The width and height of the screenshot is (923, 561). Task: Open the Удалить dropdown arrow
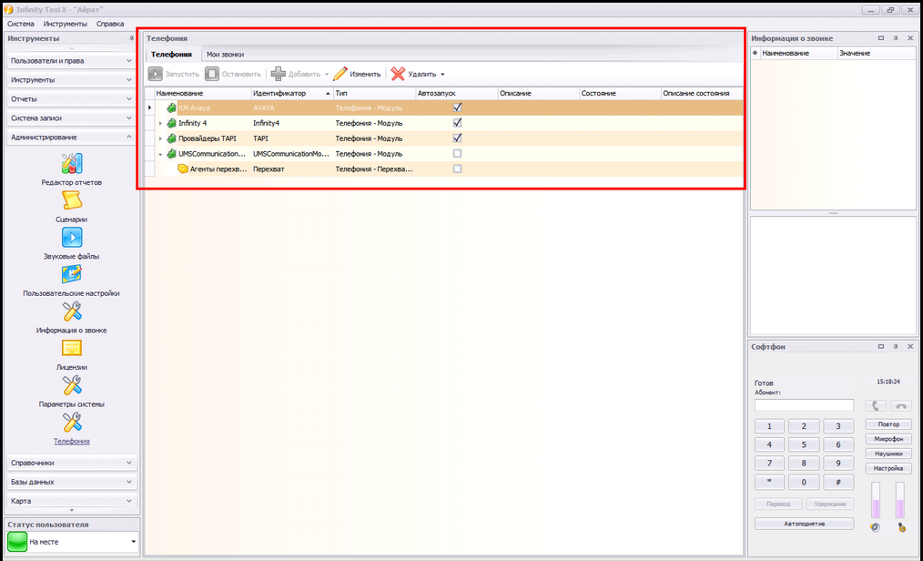pyautogui.click(x=442, y=74)
